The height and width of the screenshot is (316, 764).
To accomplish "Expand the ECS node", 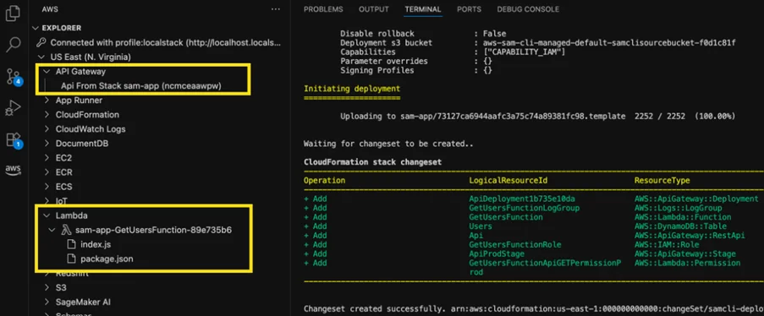I will click(x=47, y=187).
